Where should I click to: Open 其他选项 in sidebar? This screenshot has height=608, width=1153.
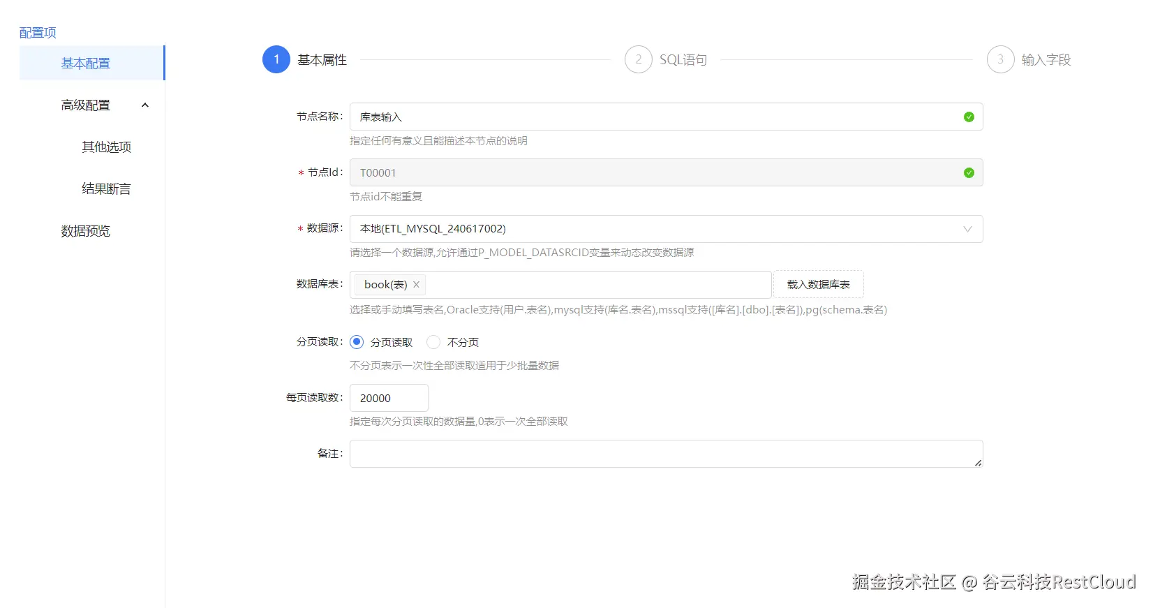(x=106, y=147)
